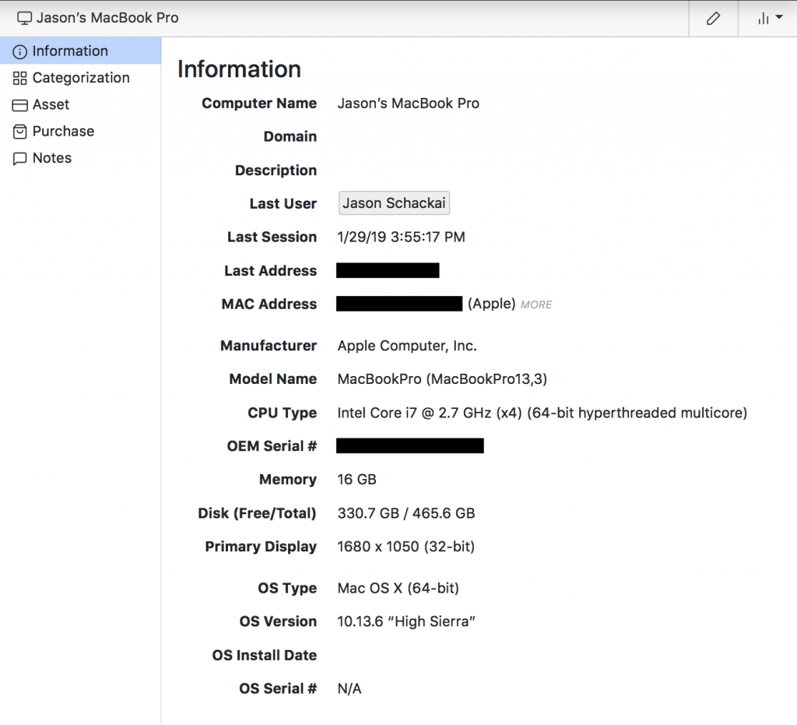Click the Notes speech bubble icon

(x=19, y=159)
